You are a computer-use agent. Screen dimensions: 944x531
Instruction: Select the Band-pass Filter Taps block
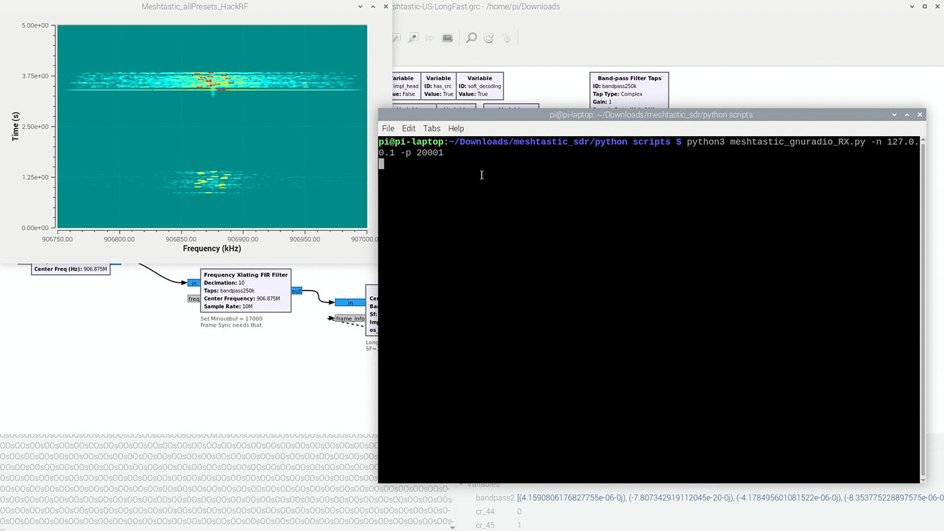(x=629, y=90)
